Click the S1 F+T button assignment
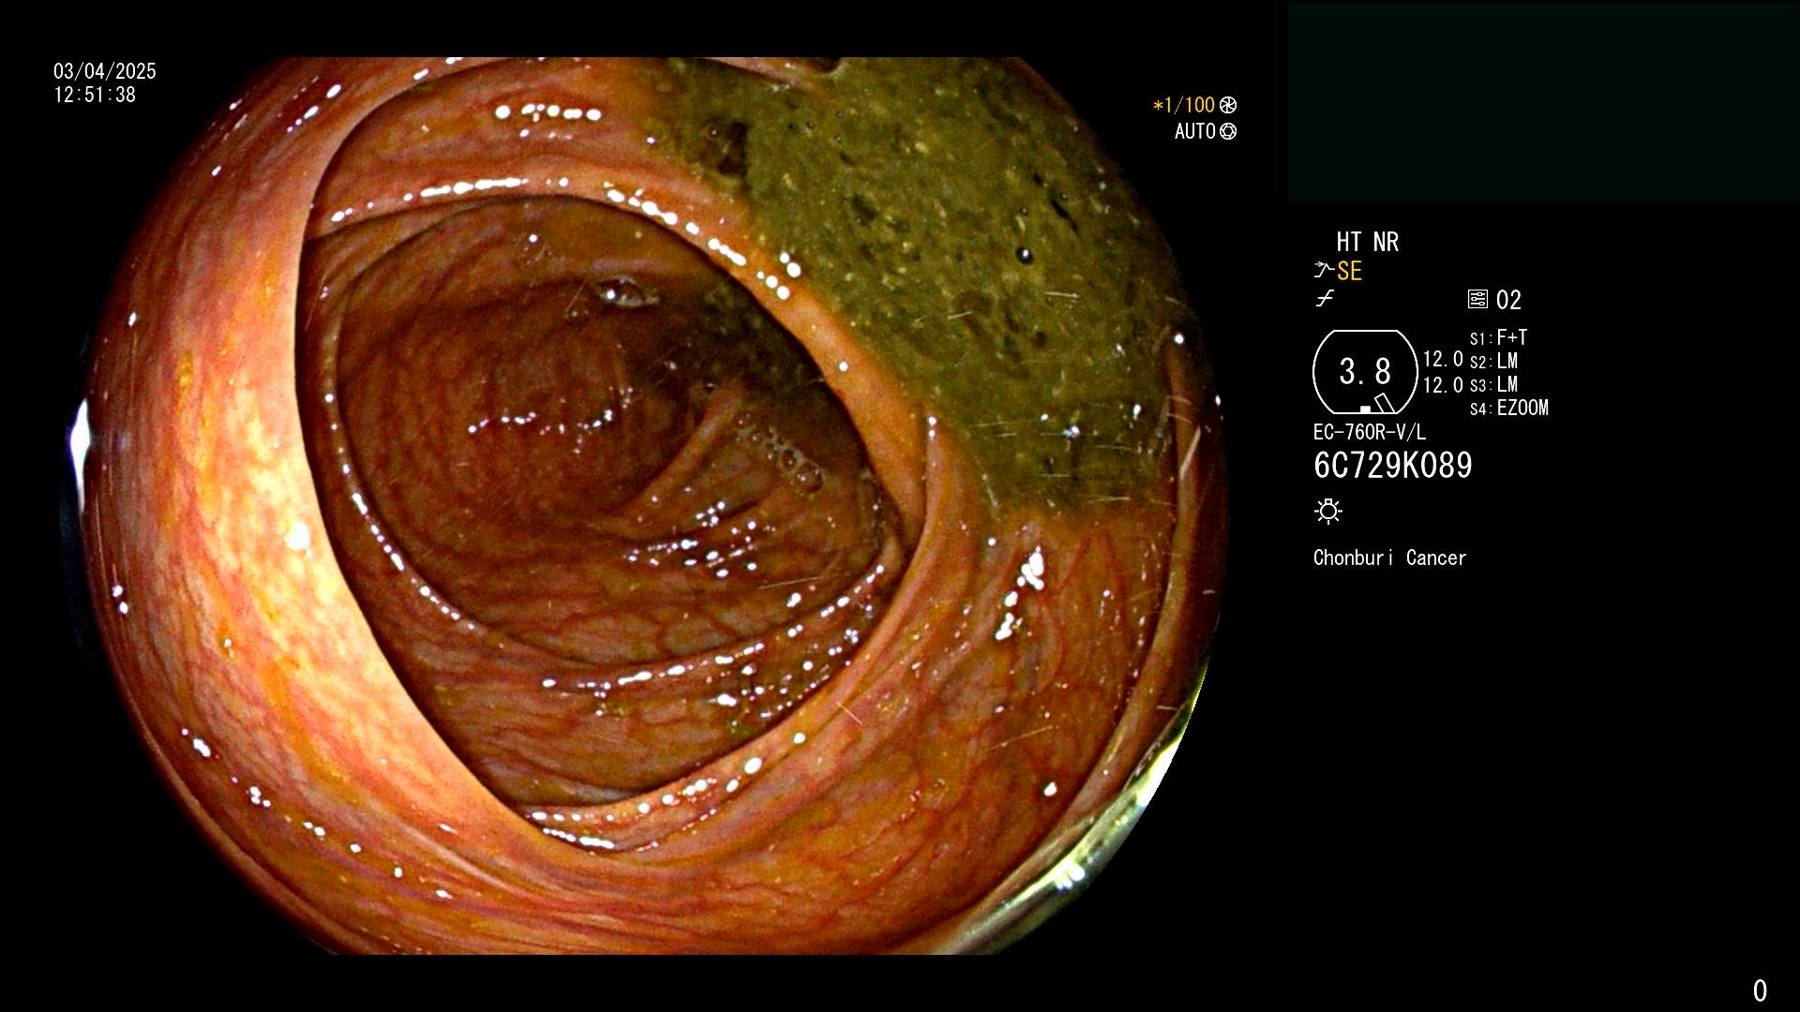Image resolution: width=1800 pixels, height=1012 pixels. (x=1499, y=337)
